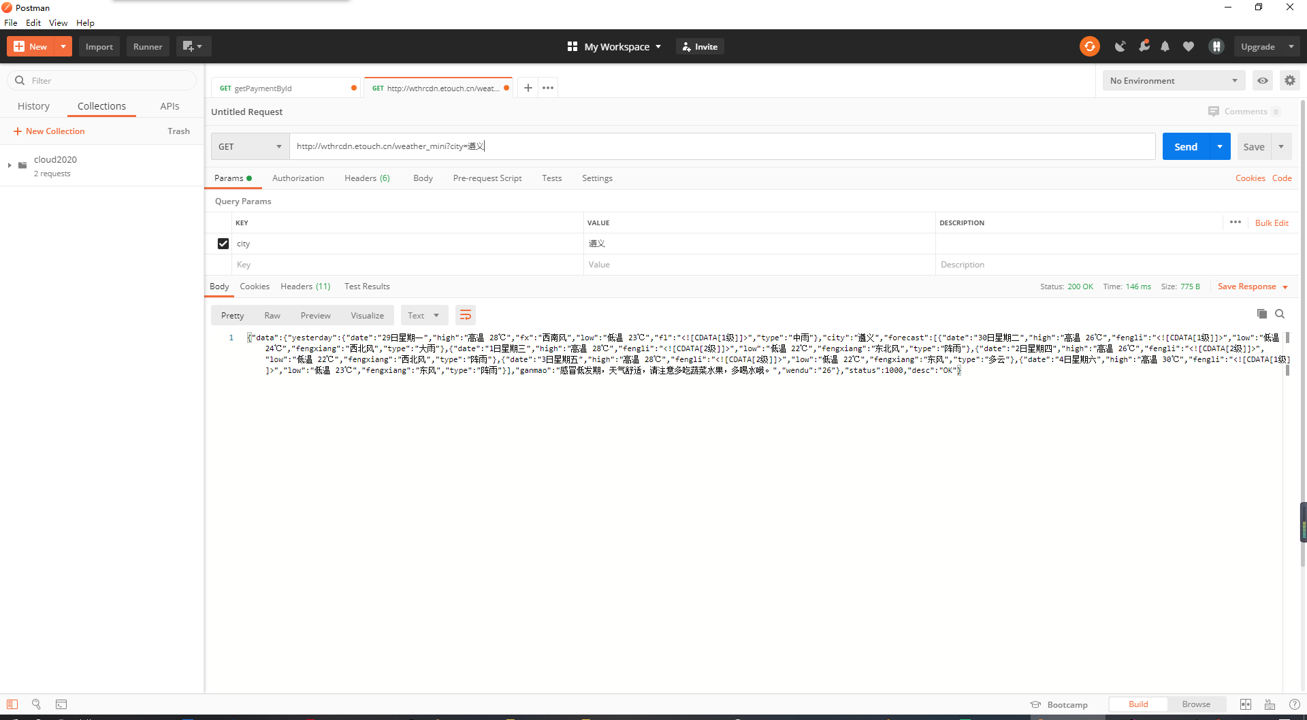Click the Bootcamp icon
1307x720 pixels.
[1035, 704]
